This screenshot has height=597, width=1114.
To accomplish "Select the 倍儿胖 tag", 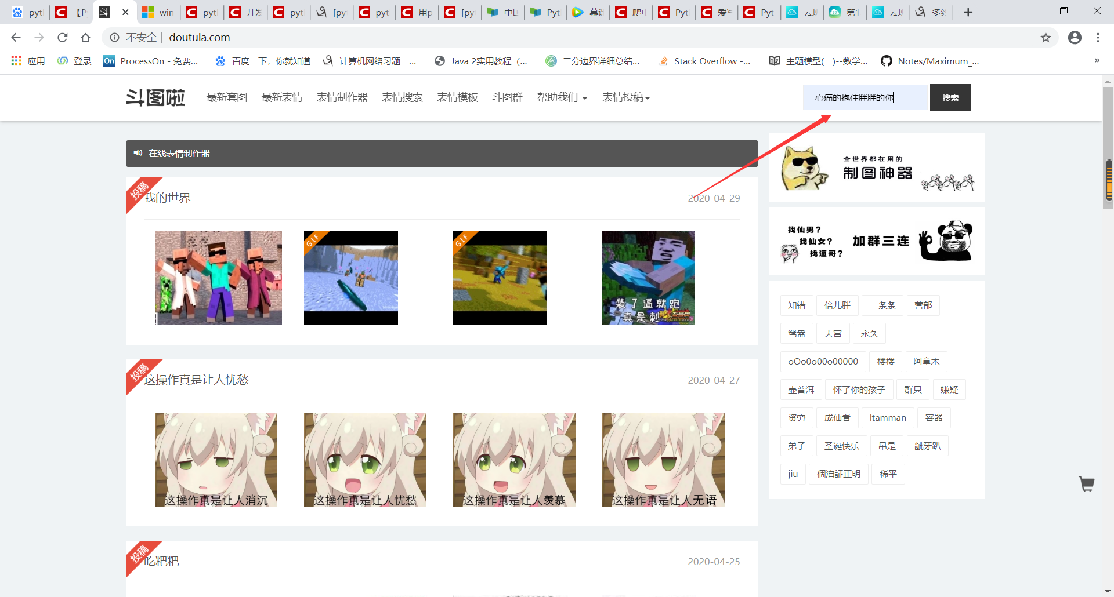I will [837, 305].
